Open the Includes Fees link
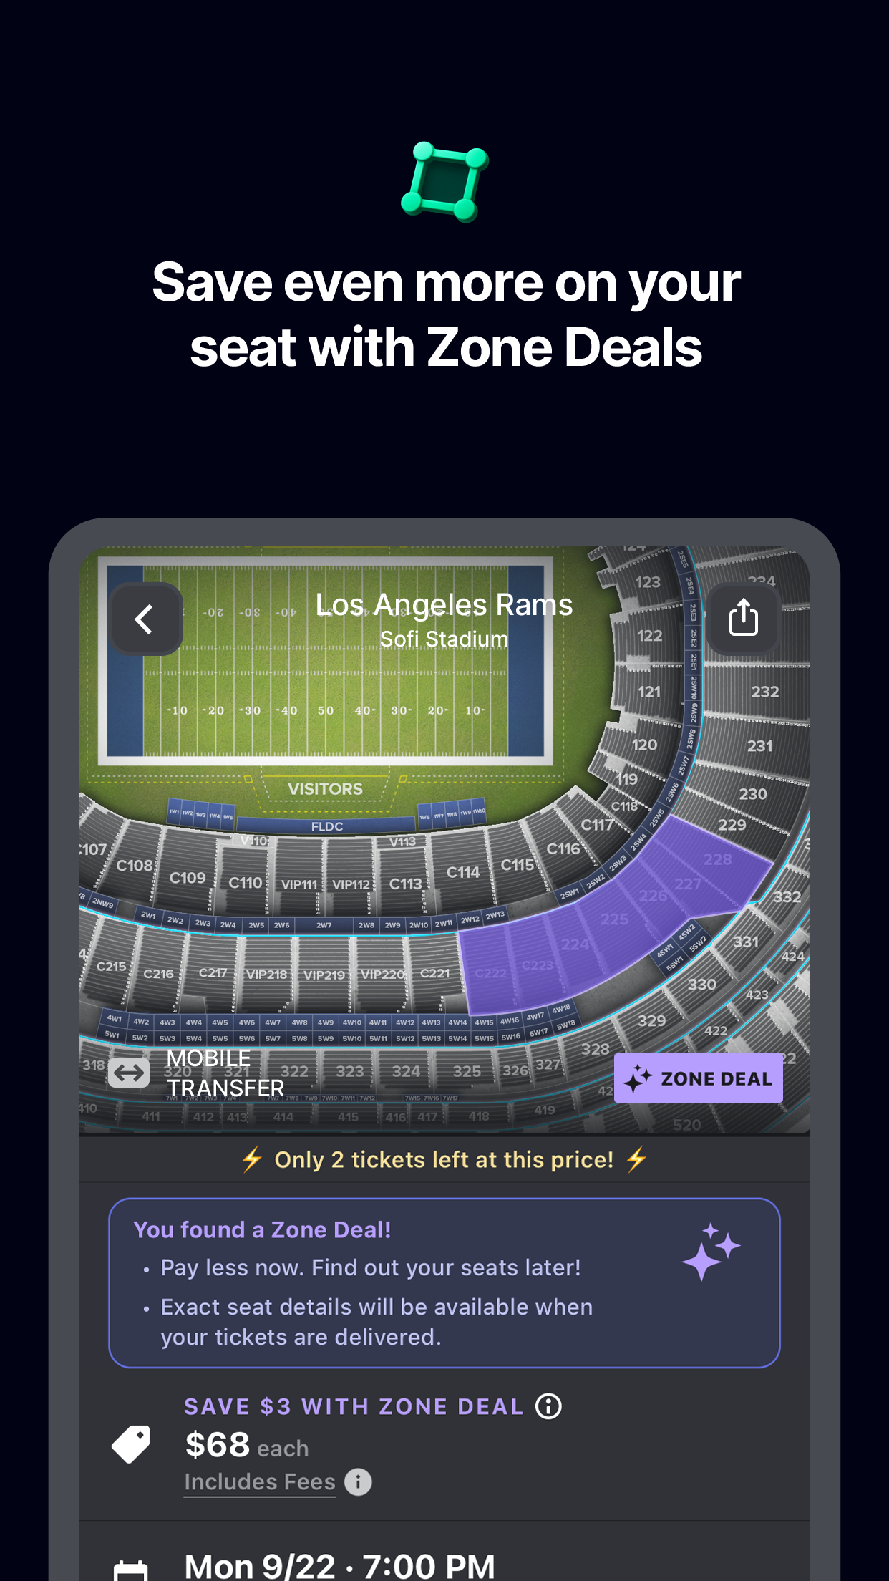This screenshot has width=889, height=1581. point(259,1481)
